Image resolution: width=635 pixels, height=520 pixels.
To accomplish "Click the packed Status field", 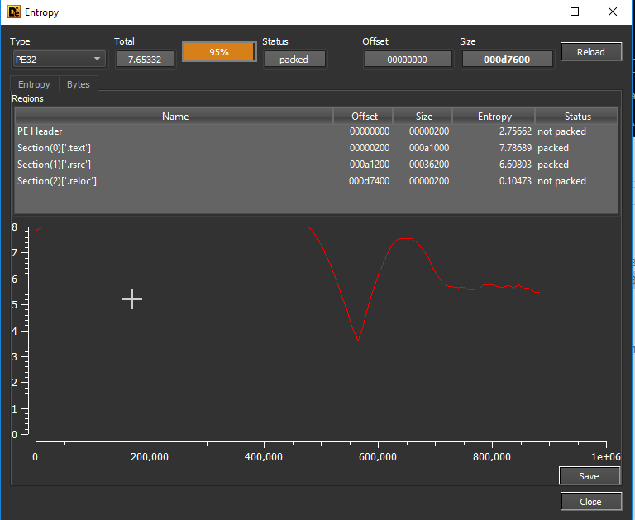I will click(294, 60).
